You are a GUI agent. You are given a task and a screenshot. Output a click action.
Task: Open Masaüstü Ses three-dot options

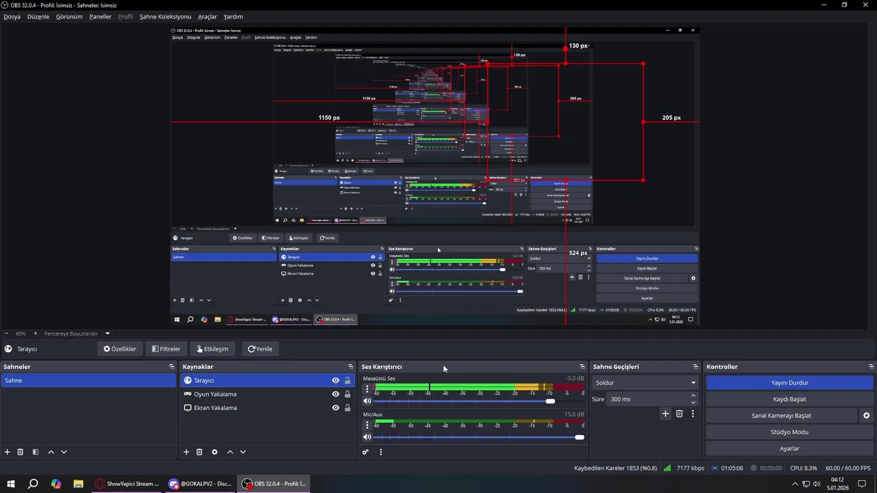(367, 389)
